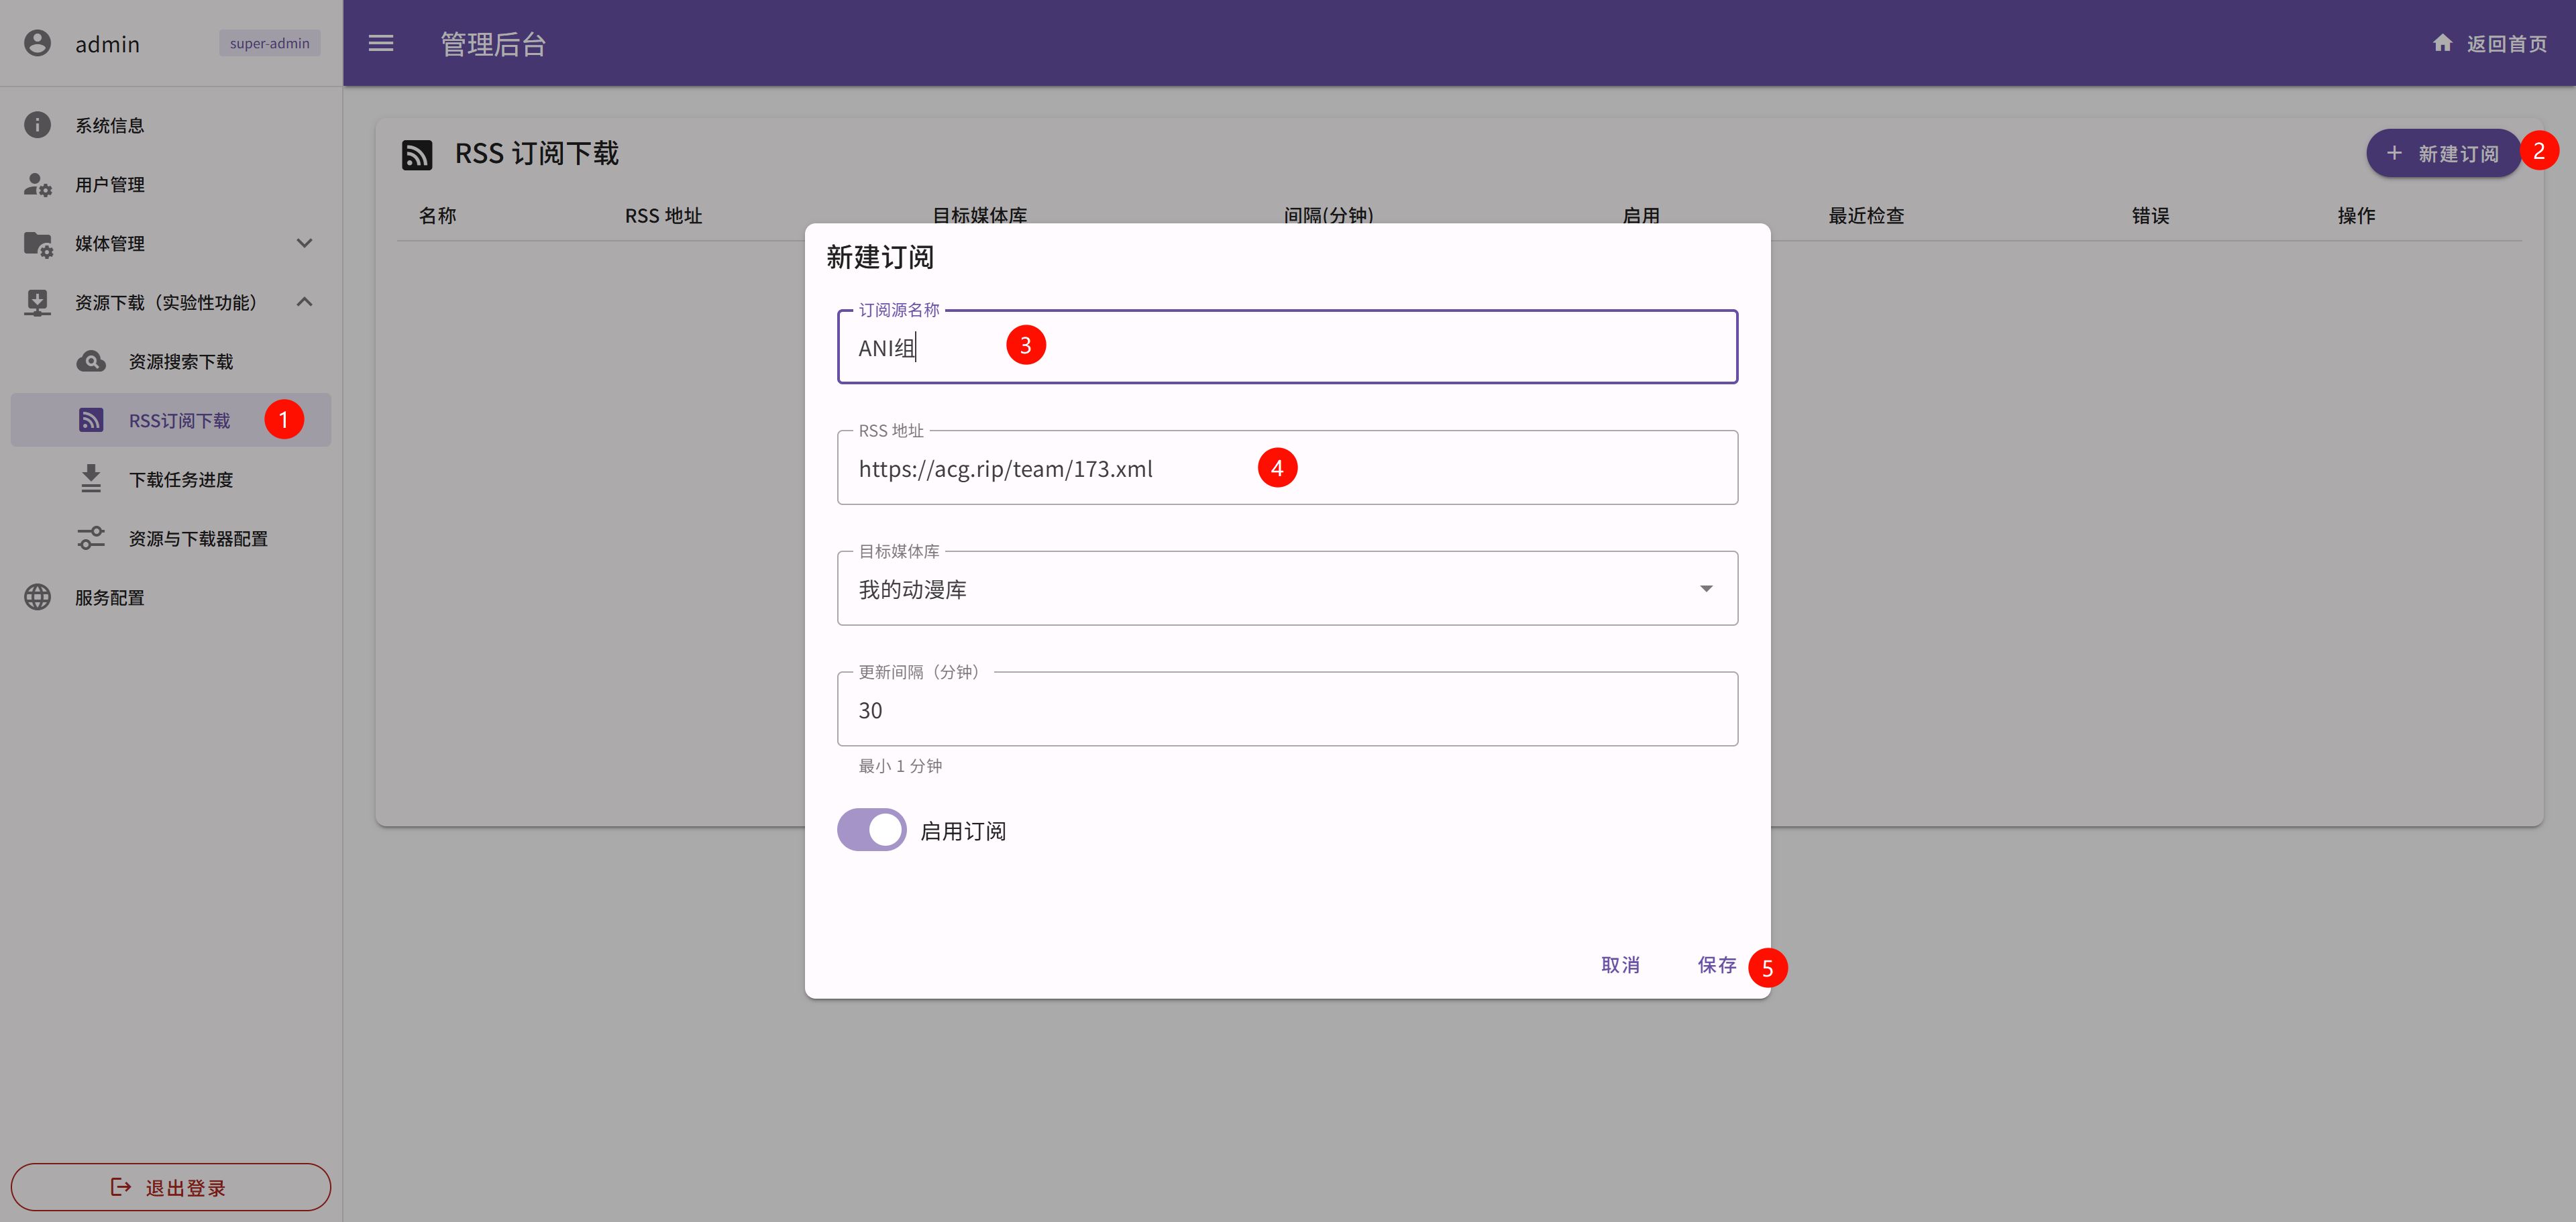Click the 资源与下载器配置 sliders icon

pos(91,538)
